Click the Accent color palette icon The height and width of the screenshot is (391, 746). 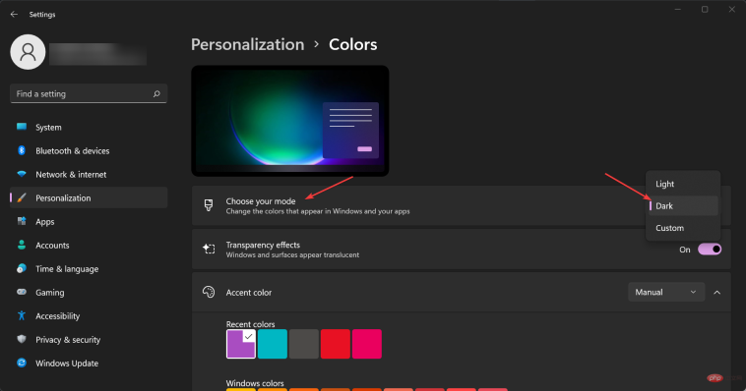(209, 292)
